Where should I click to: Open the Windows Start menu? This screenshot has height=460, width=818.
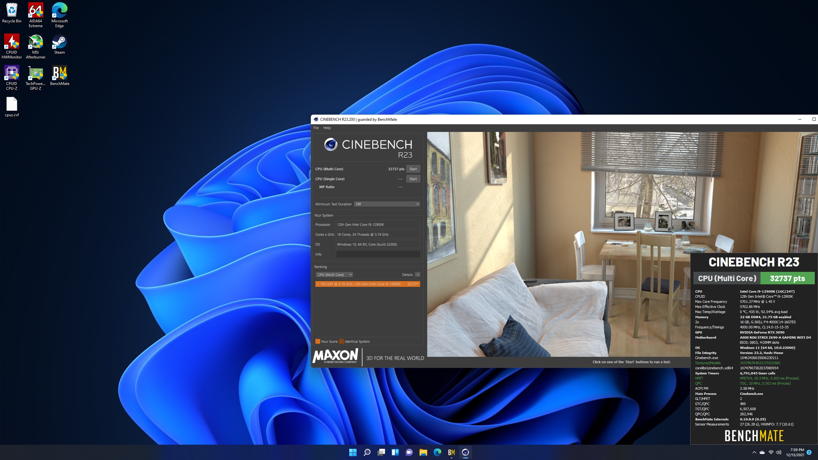(x=353, y=452)
